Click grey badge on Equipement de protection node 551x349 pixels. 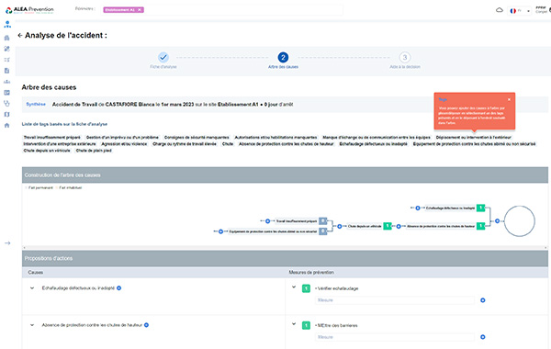(x=323, y=231)
